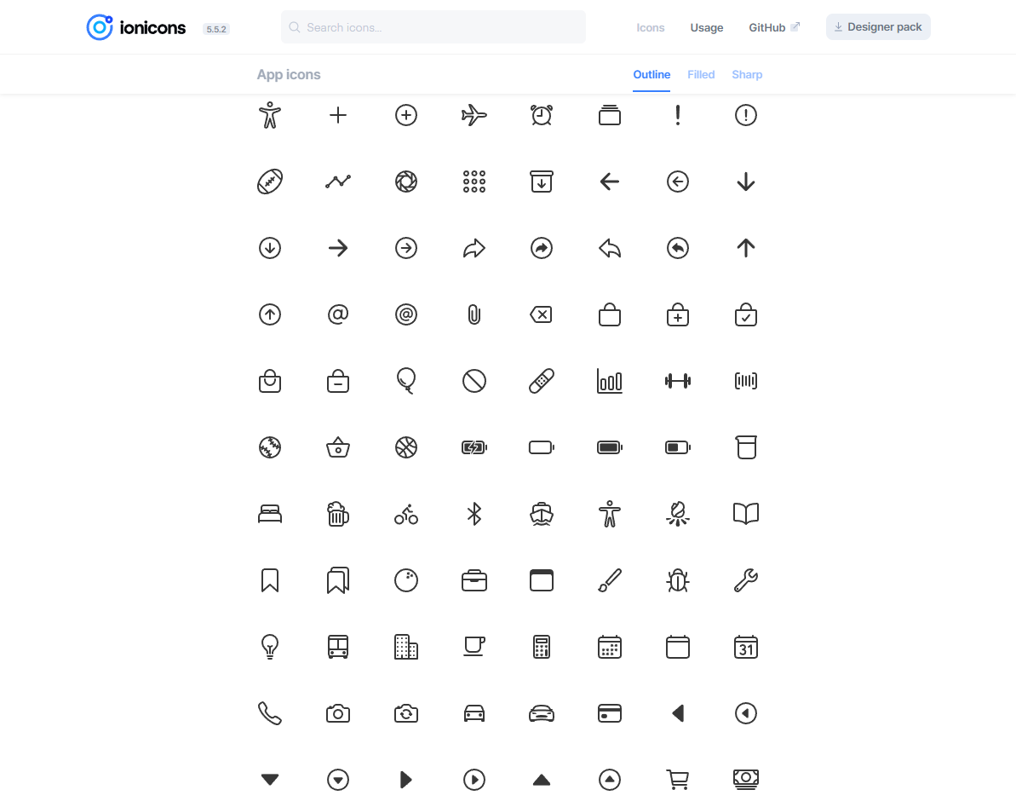Click the beer mug icon
Image resolution: width=1016 pixels, height=807 pixels.
point(337,514)
